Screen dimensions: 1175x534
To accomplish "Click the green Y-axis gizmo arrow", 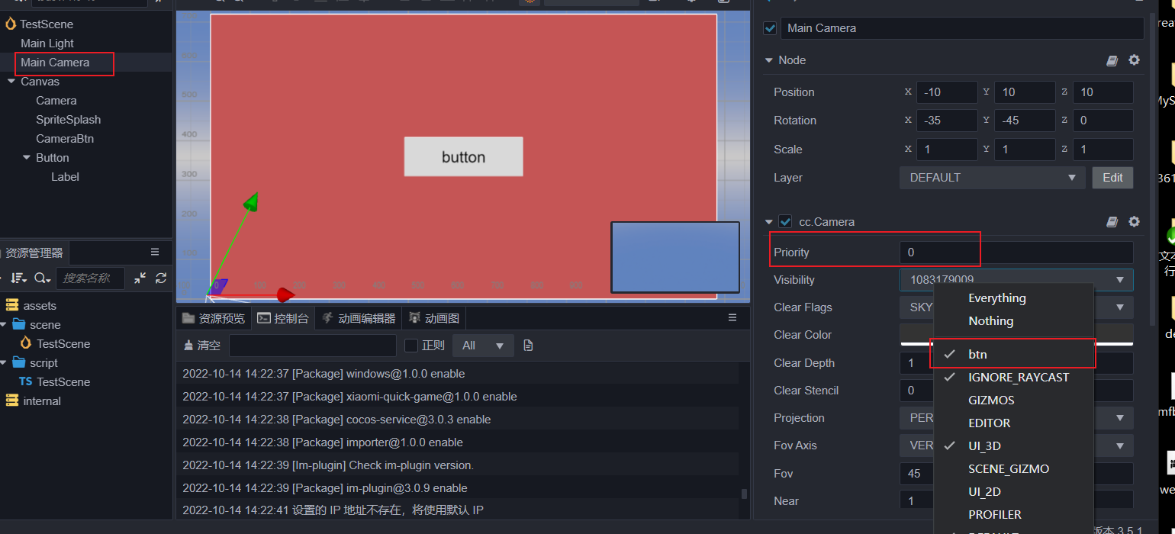I will click(x=251, y=201).
